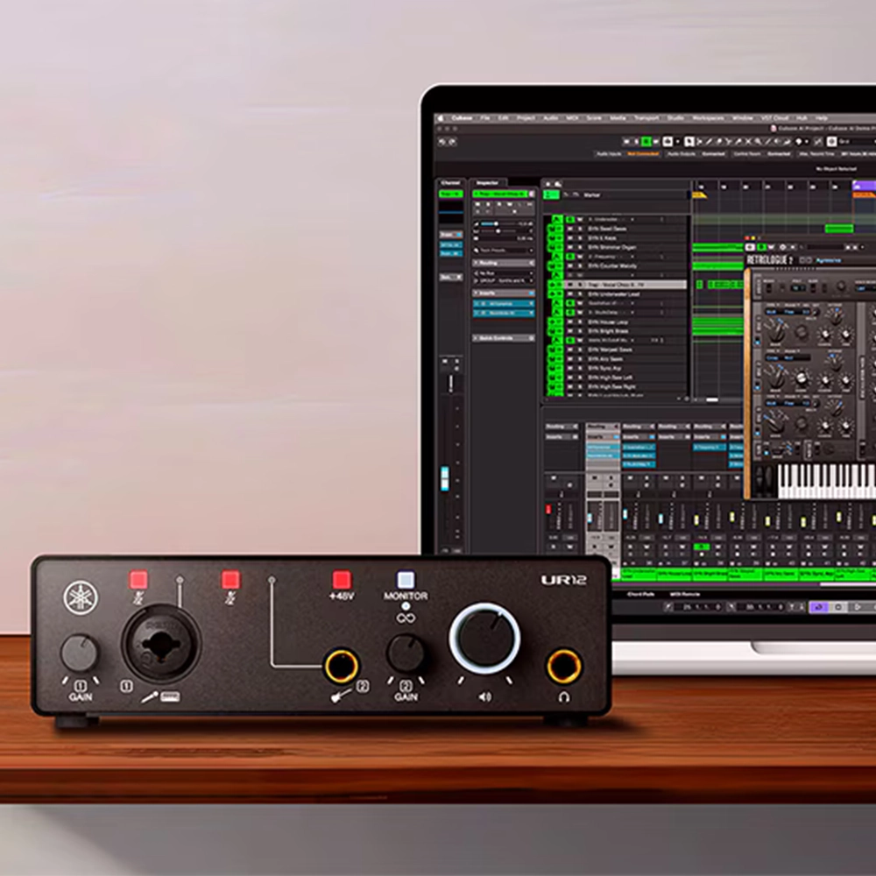Mute the SYN Bright Brass track
The width and height of the screenshot is (876, 876).
pos(570,331)
